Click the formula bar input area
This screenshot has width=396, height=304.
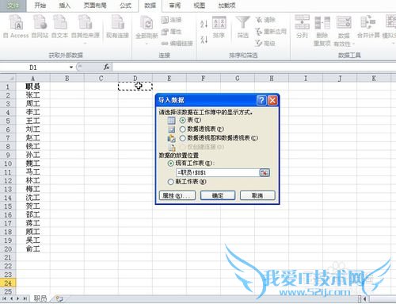[253, 67]
